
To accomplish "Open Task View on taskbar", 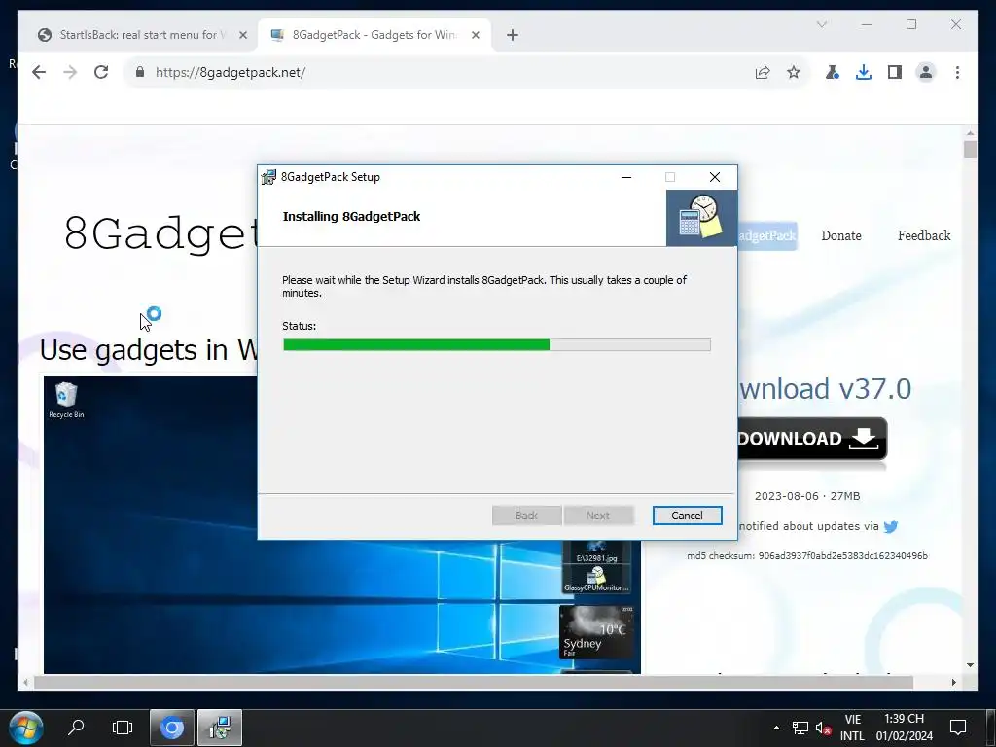I will coord(122,728).
